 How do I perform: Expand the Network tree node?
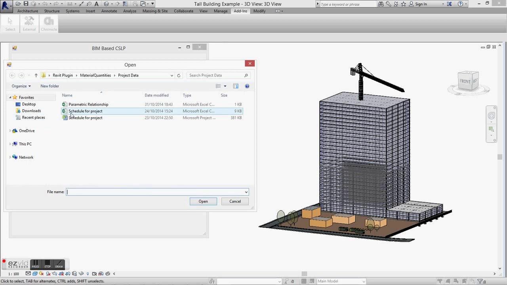tap(10, 157)
